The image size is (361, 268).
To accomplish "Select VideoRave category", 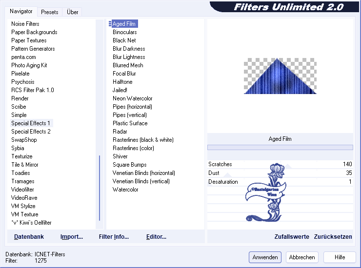I will [x=24, y=198].
